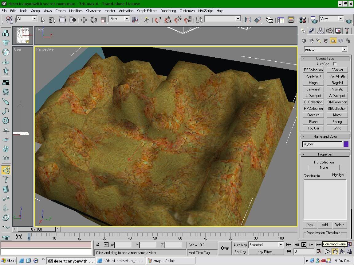The width and height of the screenshot is (354, 265).
Task: Click the highlight button beside Constraints
Action: click(x=338, y=175)
